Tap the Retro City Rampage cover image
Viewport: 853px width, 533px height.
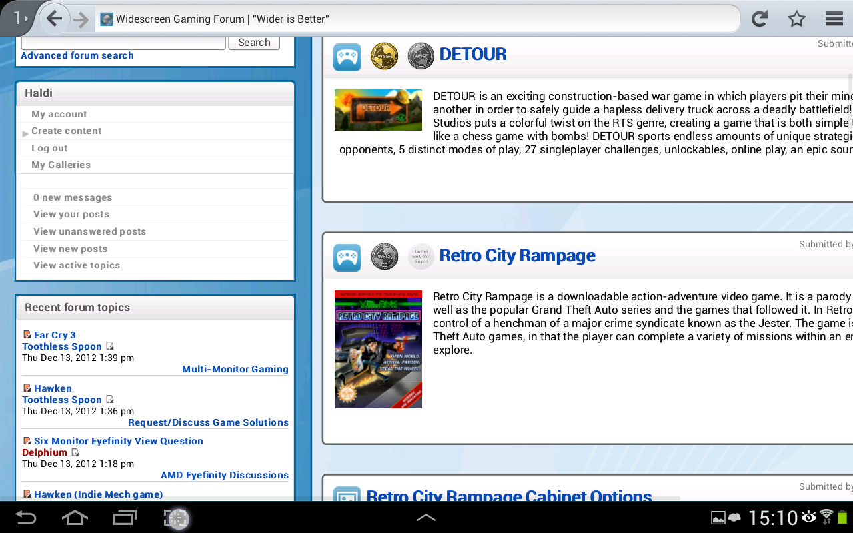[x=378, y=349]
